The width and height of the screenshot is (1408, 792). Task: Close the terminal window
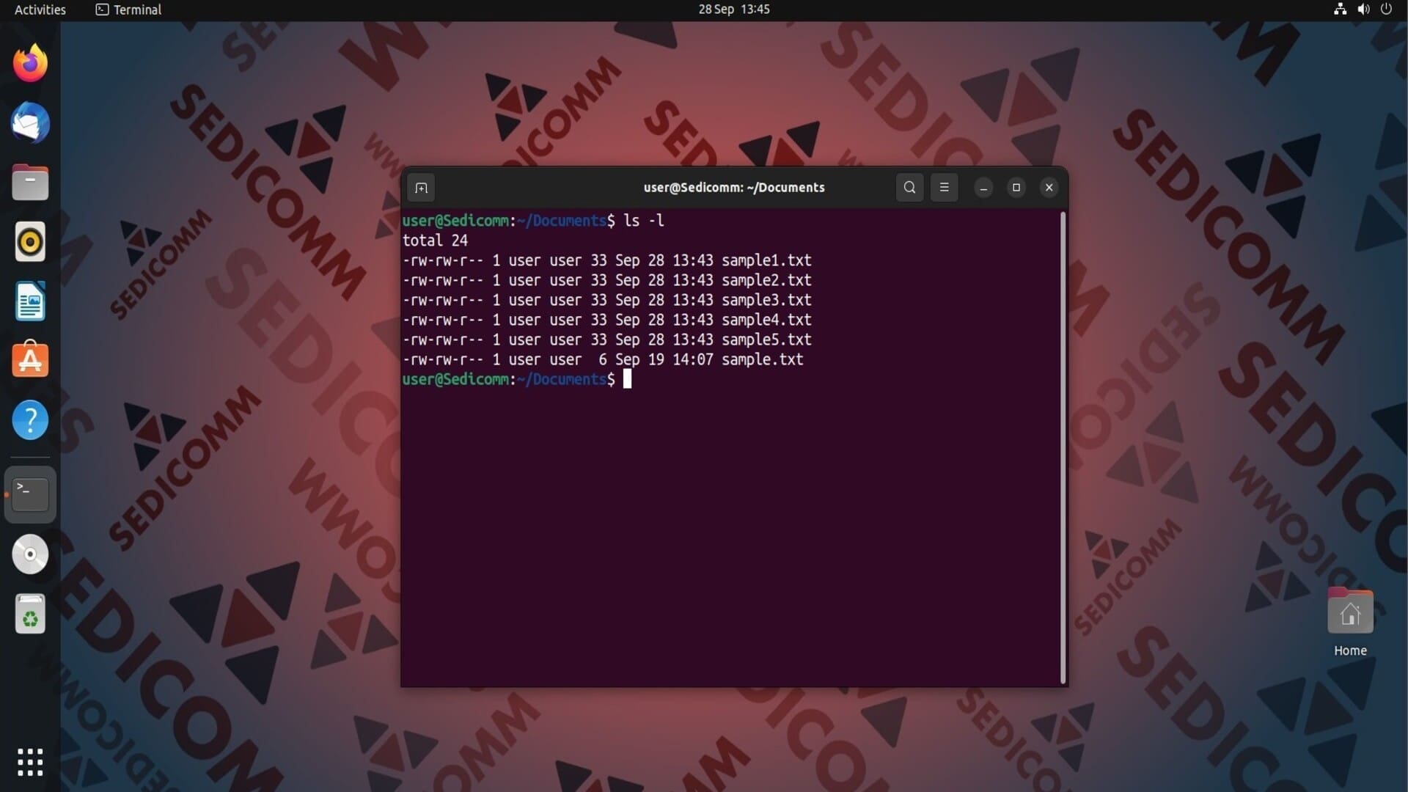[1049, 188]
